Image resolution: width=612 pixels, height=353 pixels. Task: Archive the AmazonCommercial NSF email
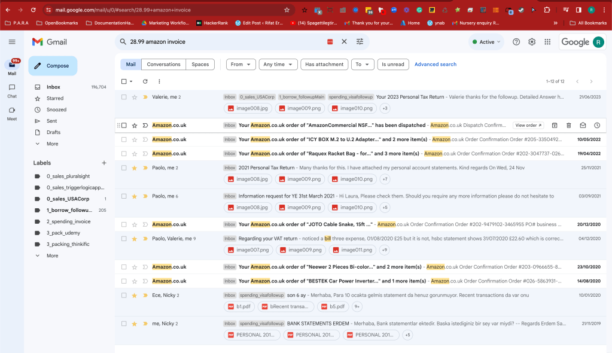(x=555, y=126)
